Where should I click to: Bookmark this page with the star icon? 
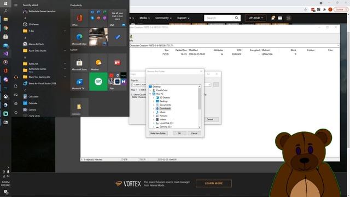(305, 9)
